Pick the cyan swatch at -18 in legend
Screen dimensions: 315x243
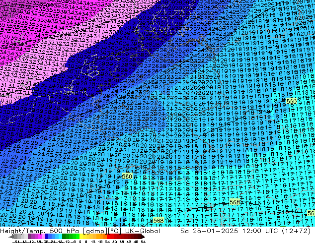click(x=60, y=237)
